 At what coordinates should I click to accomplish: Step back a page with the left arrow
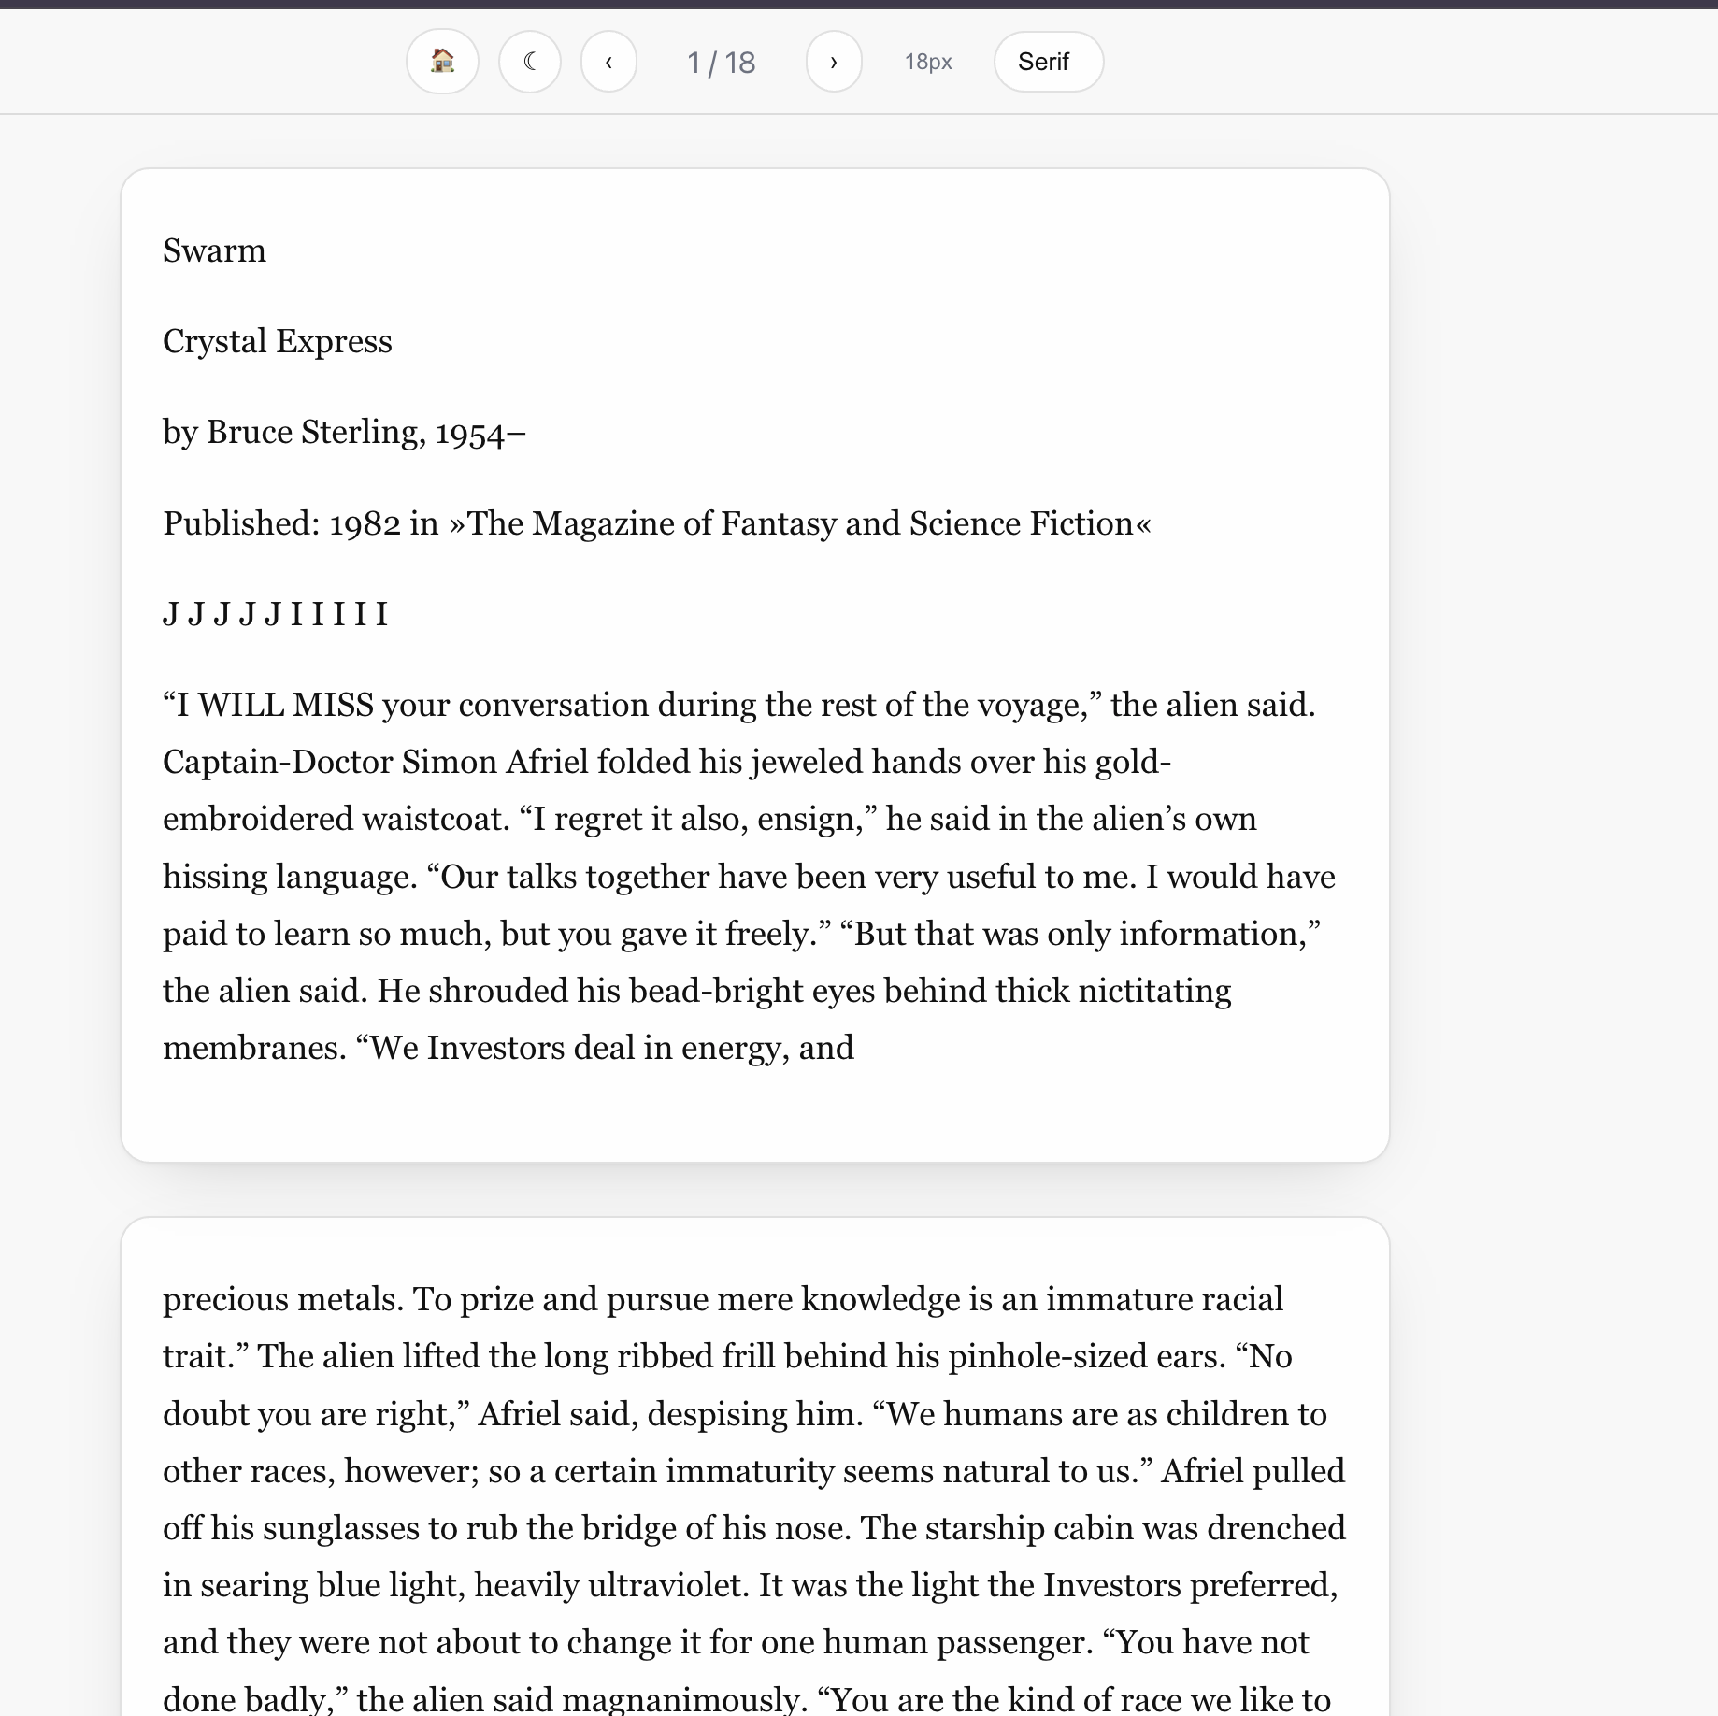(x=608, y=62)
